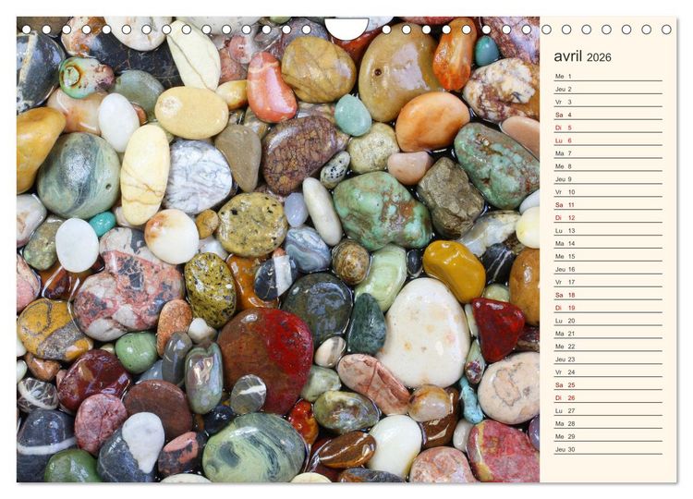Pick the 'Me 22' date entry

click(608, 347)
